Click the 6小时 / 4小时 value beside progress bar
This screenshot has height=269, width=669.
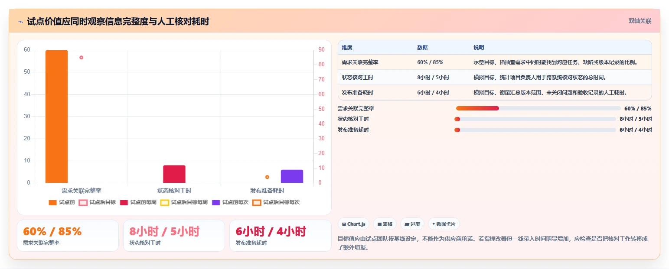point(636,130)
